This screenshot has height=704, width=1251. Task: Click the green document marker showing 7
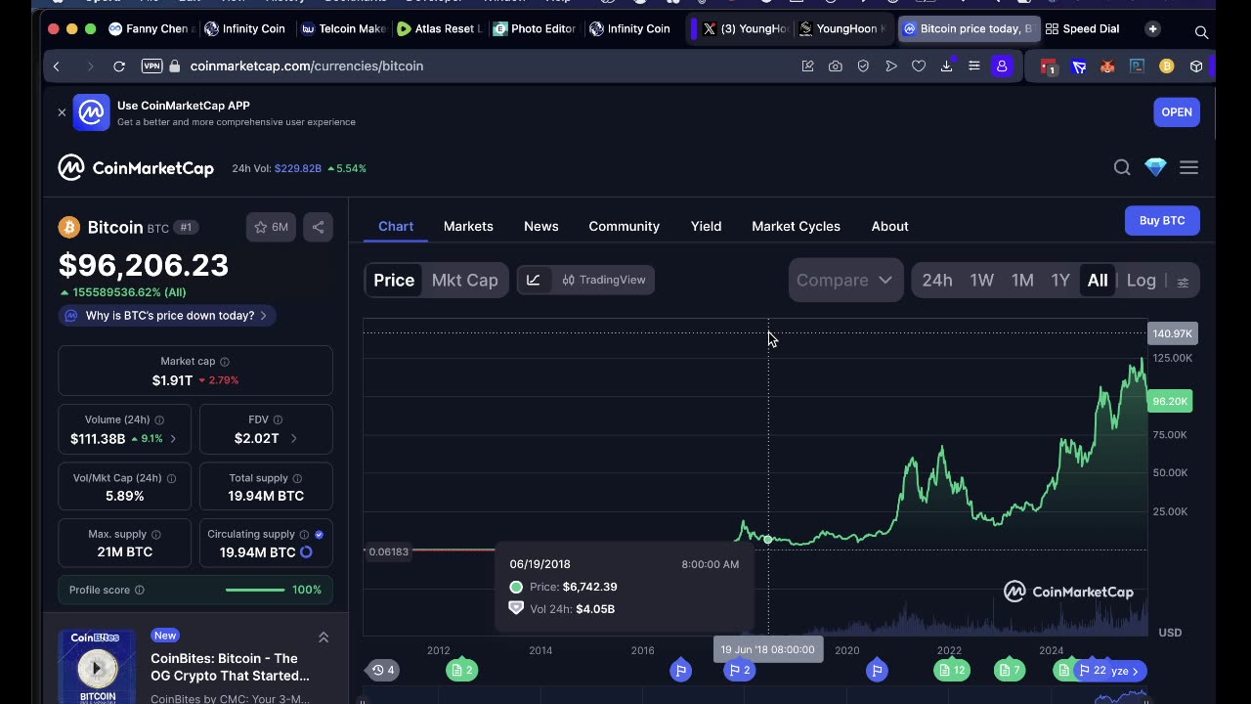[x=1010, y=670]
